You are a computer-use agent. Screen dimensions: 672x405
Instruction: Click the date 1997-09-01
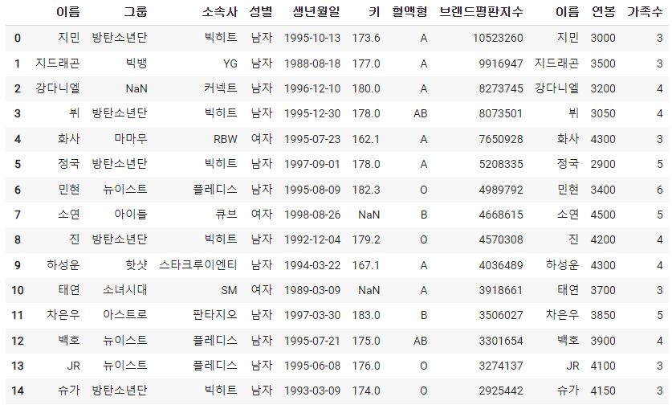(x=312, y=164)
